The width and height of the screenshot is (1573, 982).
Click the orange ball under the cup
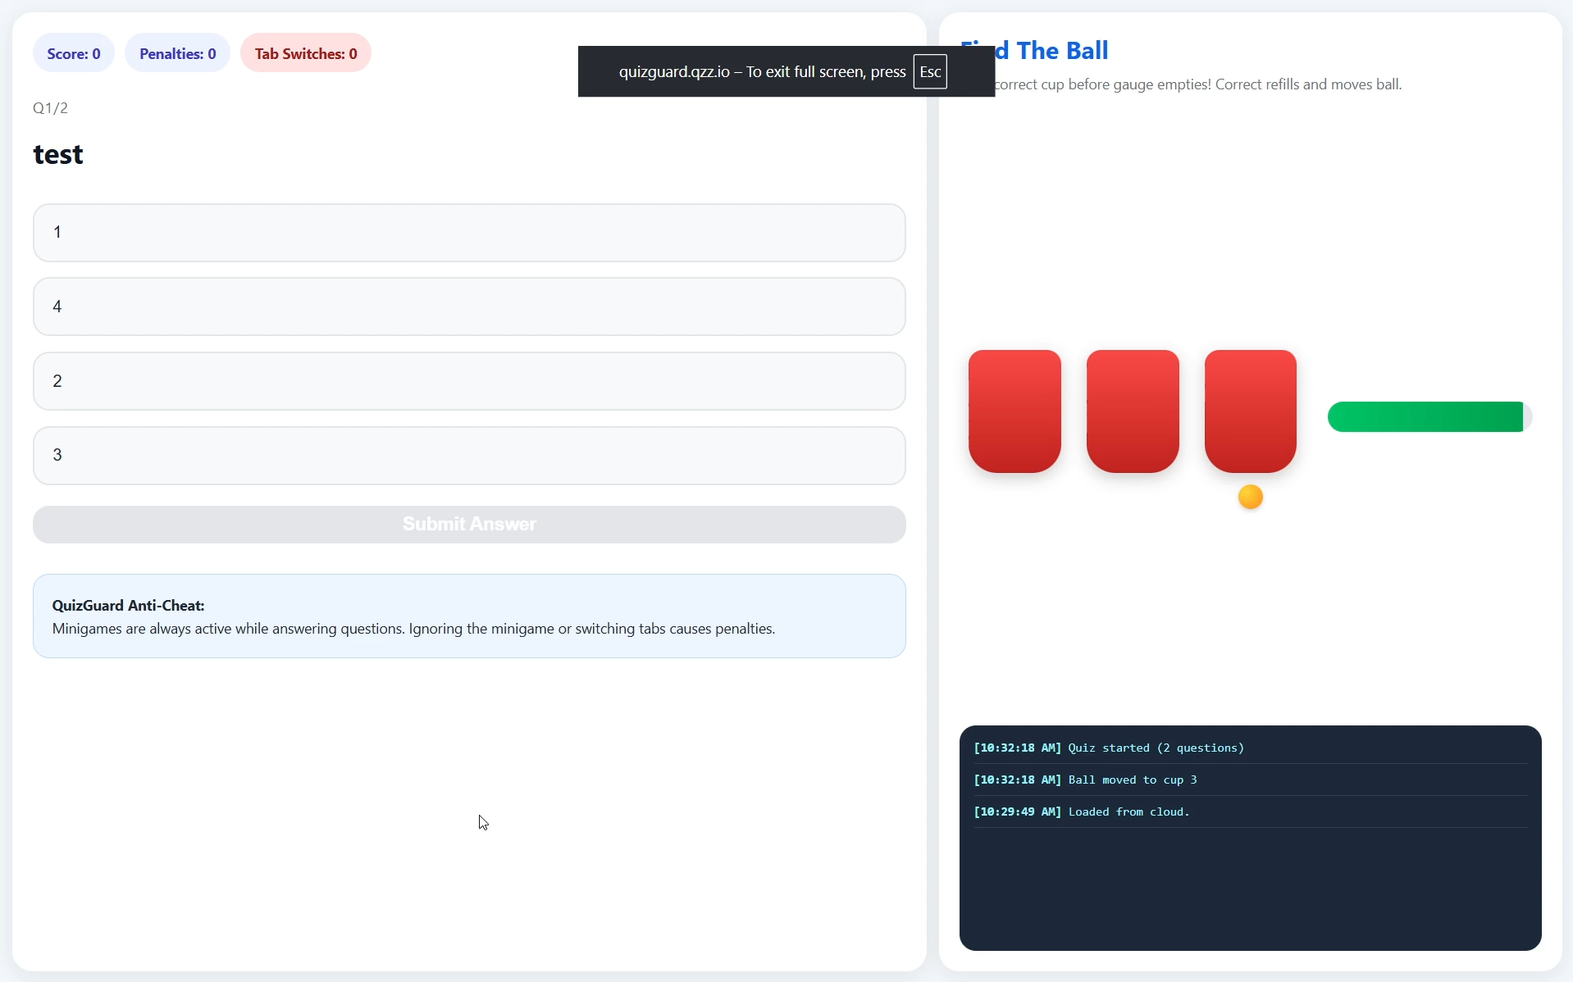coord(1251,497)
